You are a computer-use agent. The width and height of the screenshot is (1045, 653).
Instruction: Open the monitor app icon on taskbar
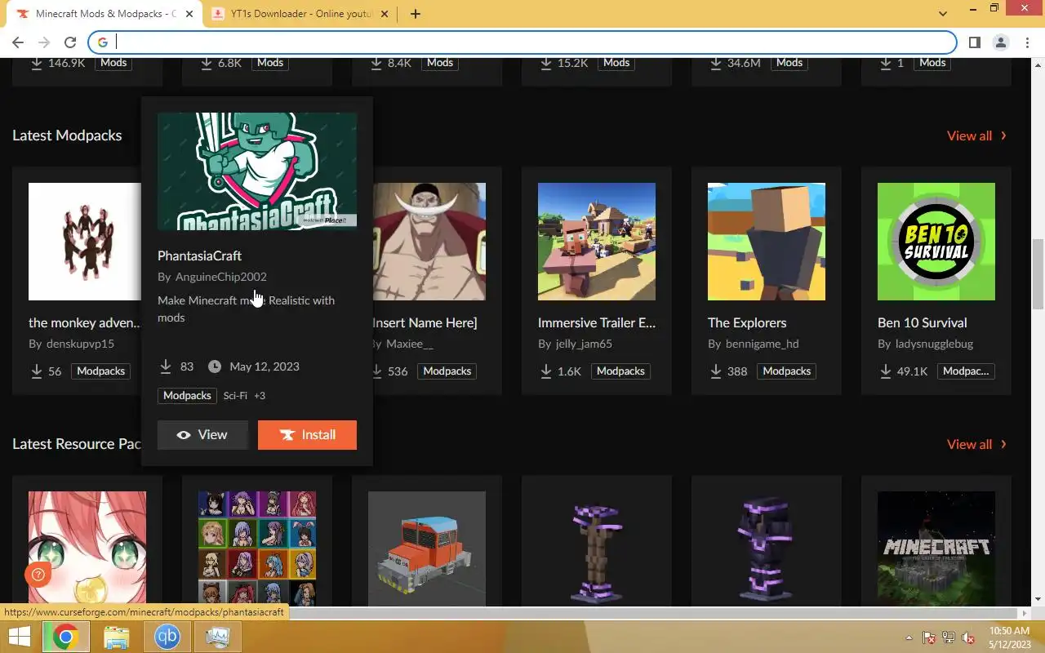tap(218, 637)
